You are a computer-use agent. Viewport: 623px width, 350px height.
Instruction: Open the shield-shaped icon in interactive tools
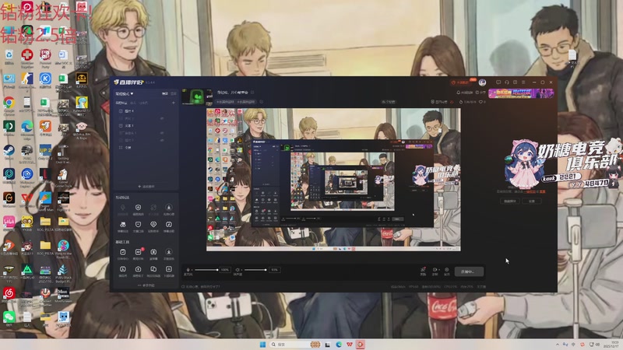pos(138,225)
